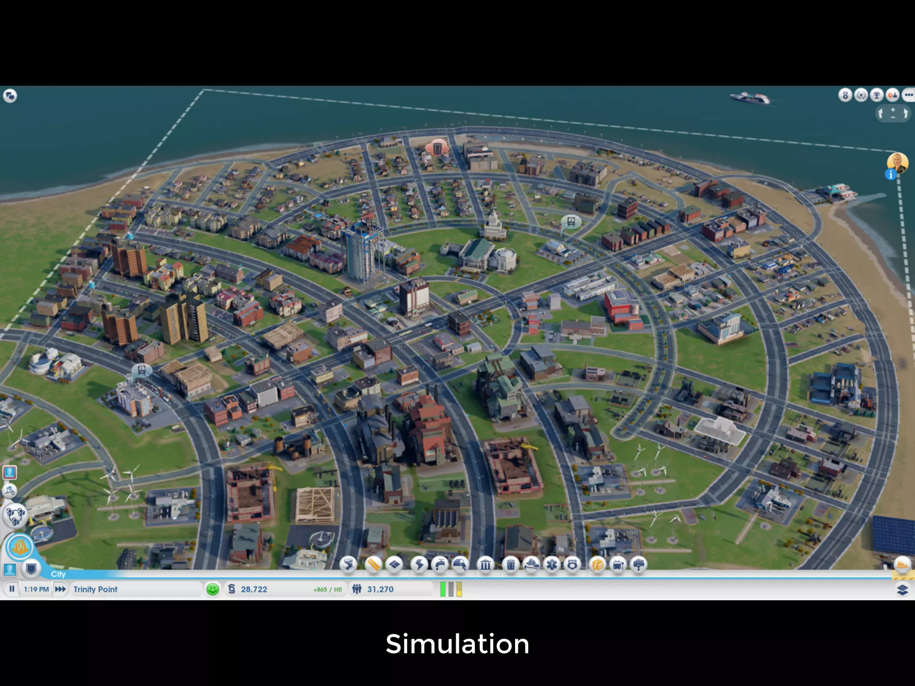The image size is (915, 686).
Task: Click the Trinity Point city name
Action: [x=95, y=590]
